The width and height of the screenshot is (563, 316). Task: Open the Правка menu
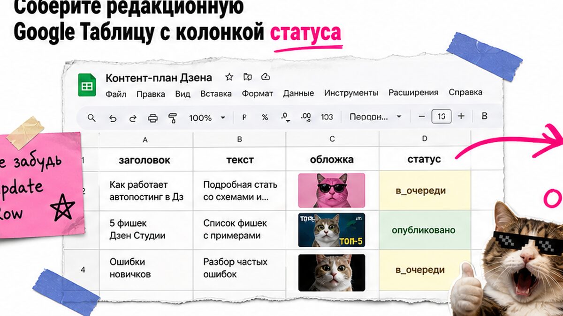tap(151, 94)
